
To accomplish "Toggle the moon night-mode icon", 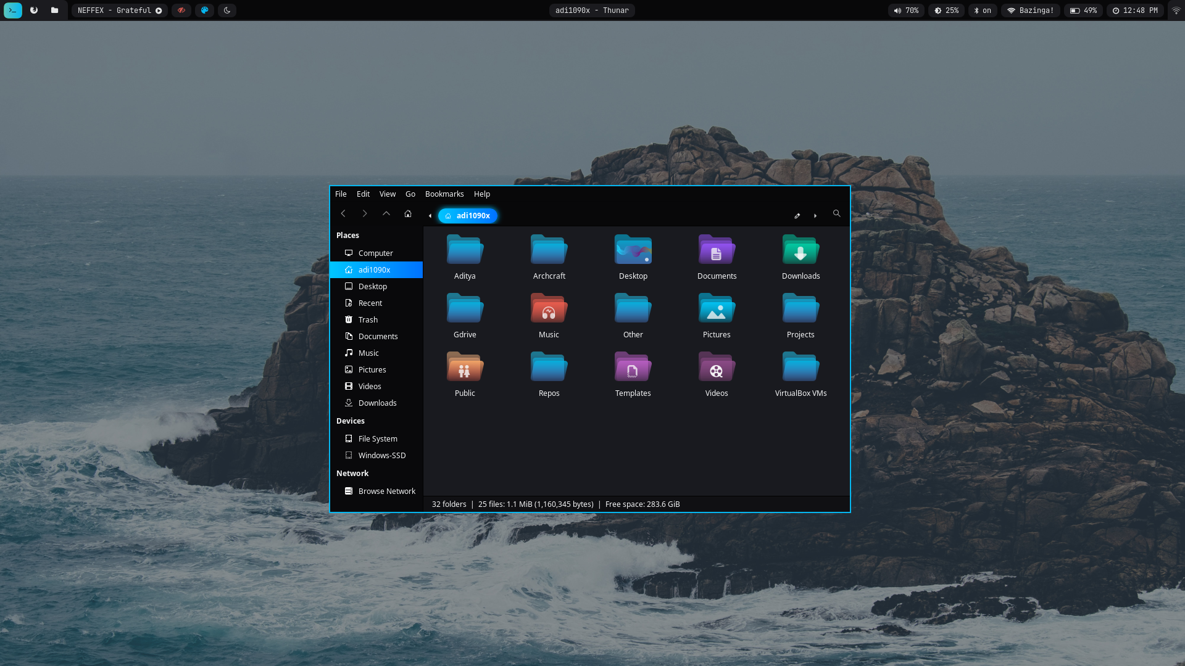I will tap(227, 10).
